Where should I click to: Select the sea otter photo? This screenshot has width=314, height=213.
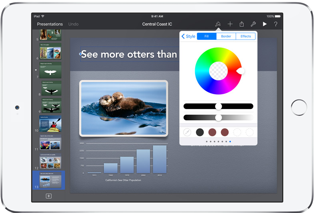124,108
